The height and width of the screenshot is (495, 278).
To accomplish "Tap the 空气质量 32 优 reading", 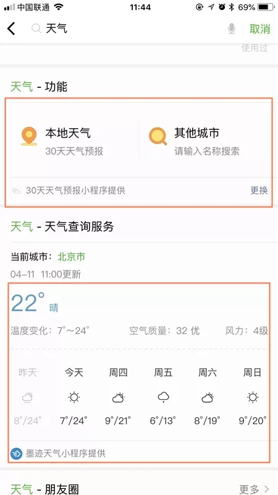I will 164,331.
